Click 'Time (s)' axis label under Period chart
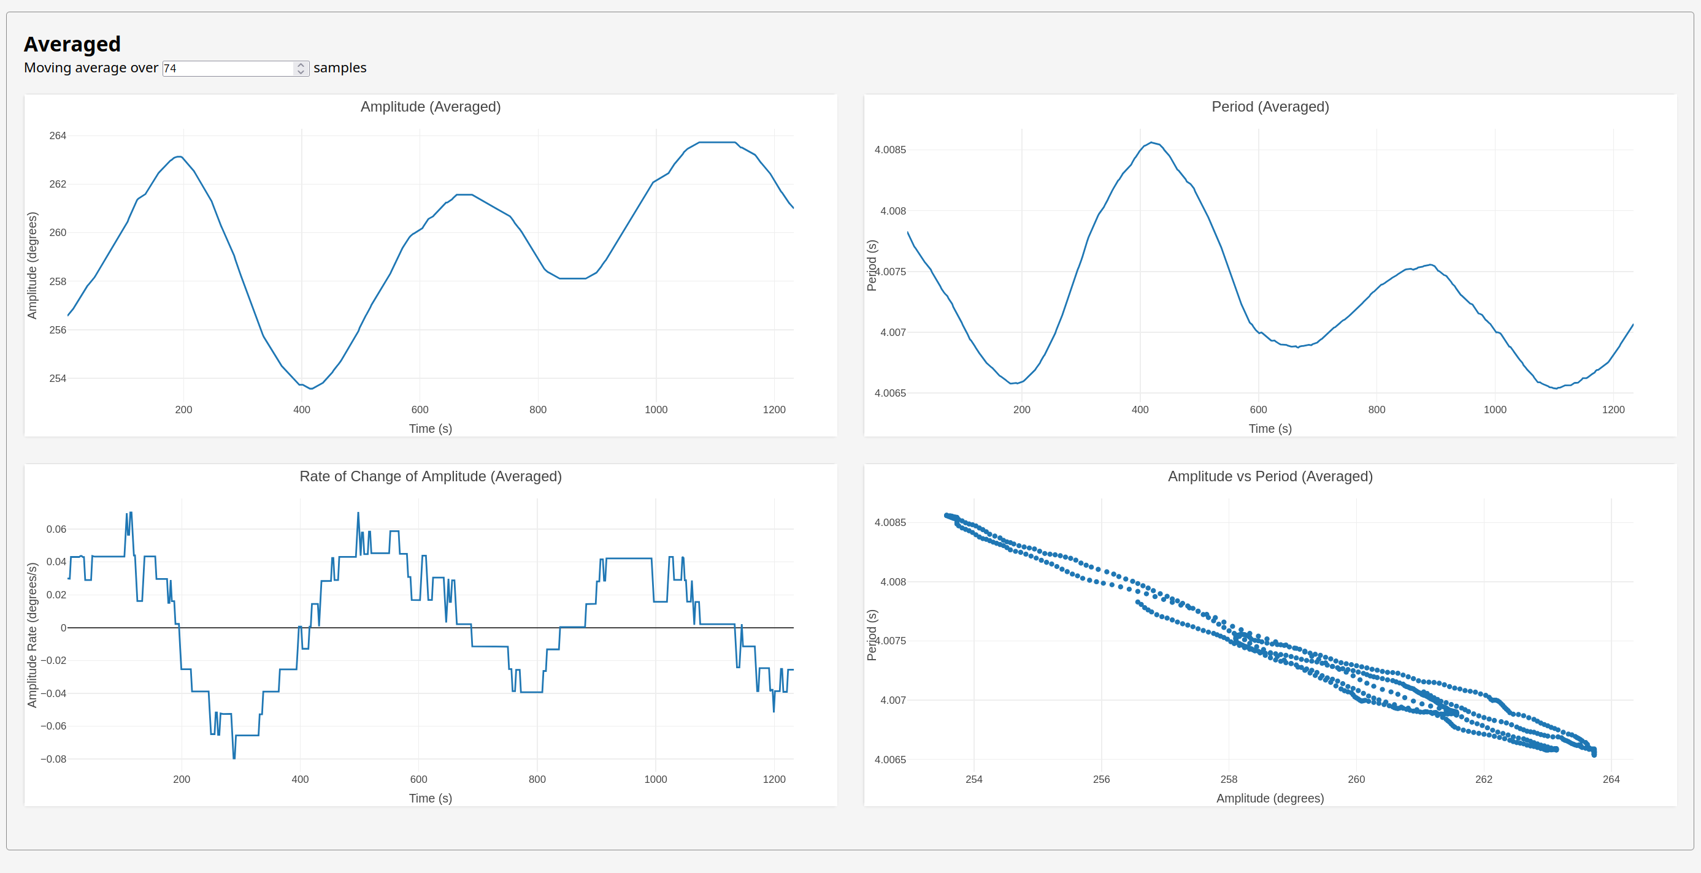Viewport: 1701px width, 873px height. tap(1270, 429)
